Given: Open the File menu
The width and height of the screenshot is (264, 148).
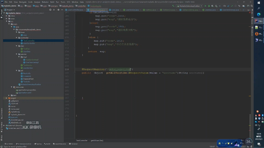Looking at the screenshot, I should tap(6, 2).
